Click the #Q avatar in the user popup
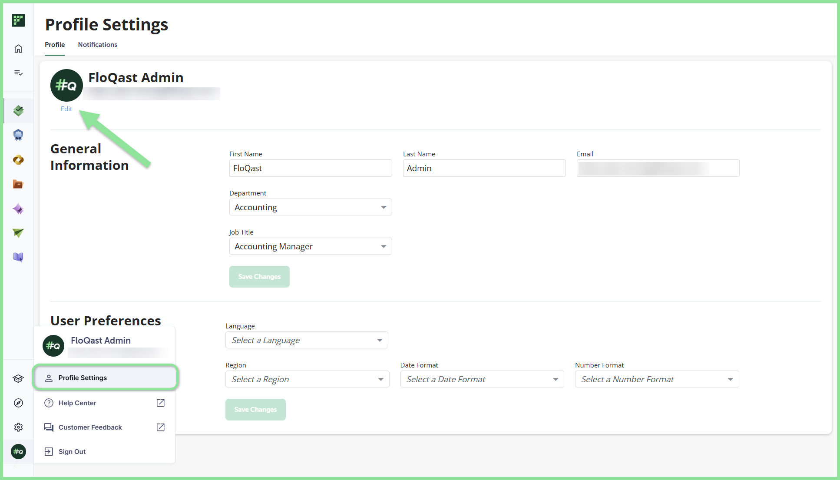840x480 pixels. point(53,346)
